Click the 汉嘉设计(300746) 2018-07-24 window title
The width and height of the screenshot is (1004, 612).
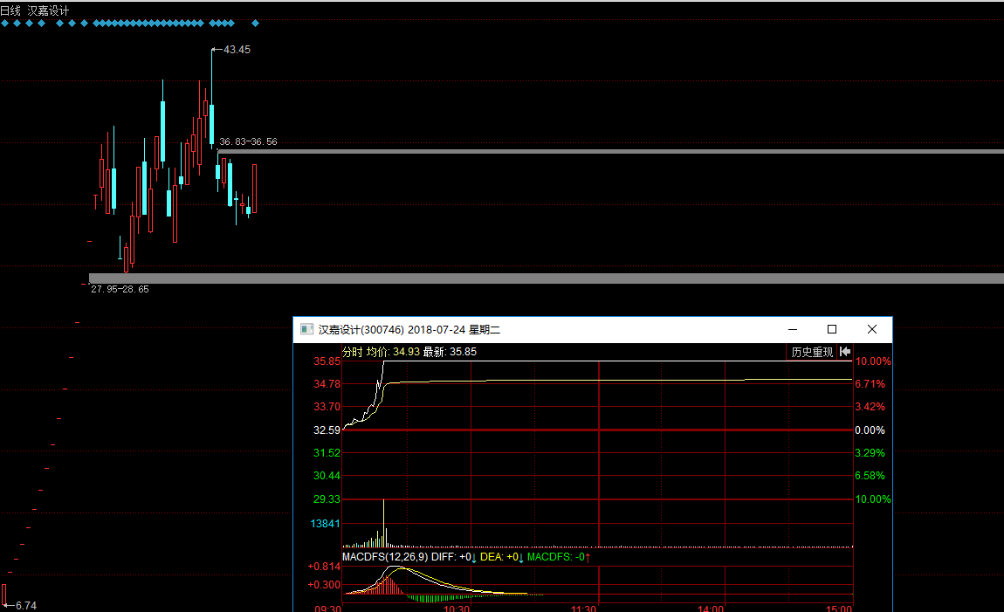tap(409, 330)
